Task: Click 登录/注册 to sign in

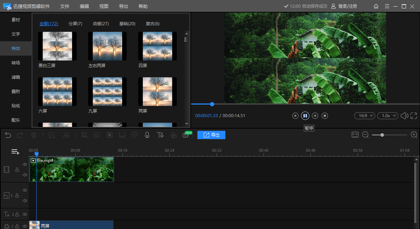Action: coord(344,6)
